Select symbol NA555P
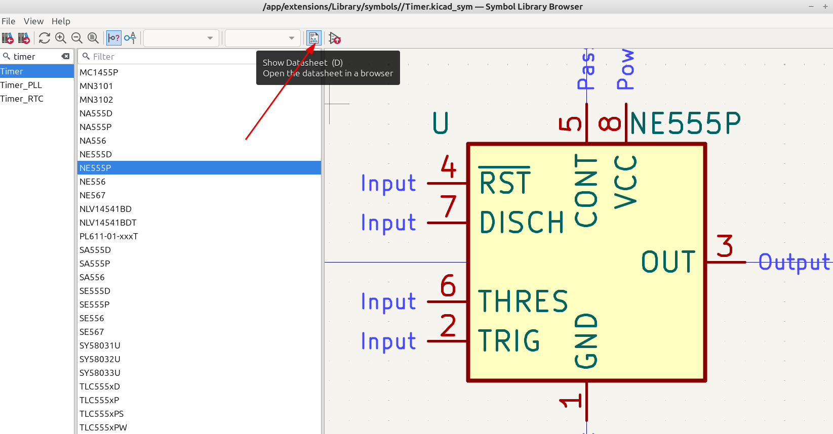Image resolution: width=833 pixels, height=434 pixels. 200,127
